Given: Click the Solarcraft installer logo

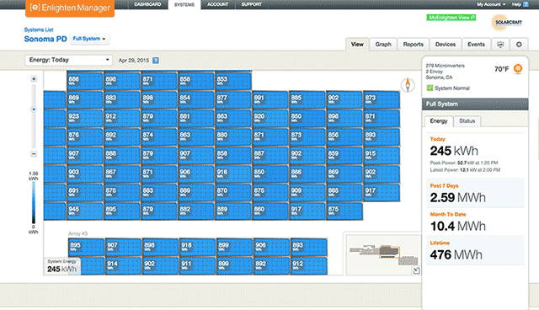Looking at the screenshot, I should pos(507,23).
